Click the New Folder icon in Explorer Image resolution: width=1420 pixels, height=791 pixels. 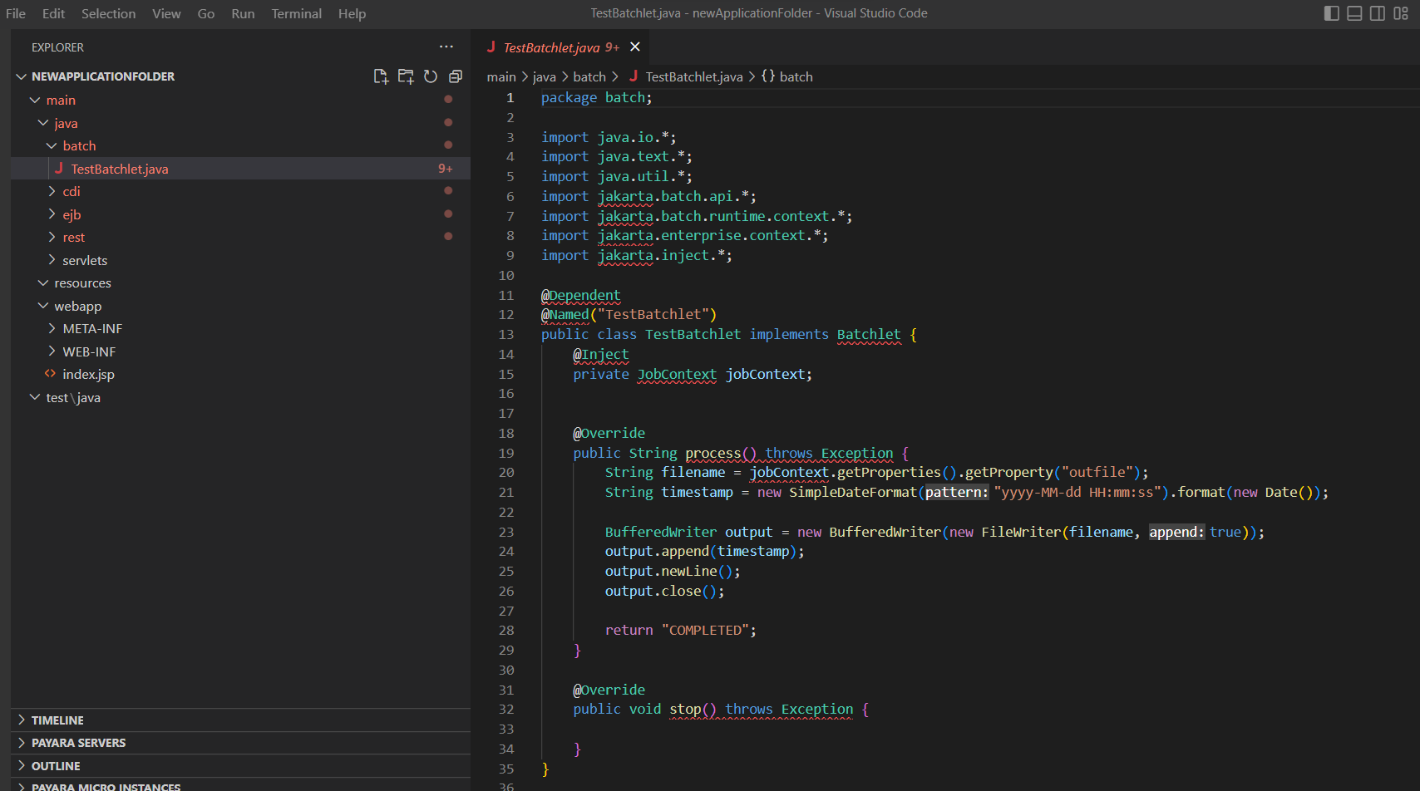click(x=406, y=76)
